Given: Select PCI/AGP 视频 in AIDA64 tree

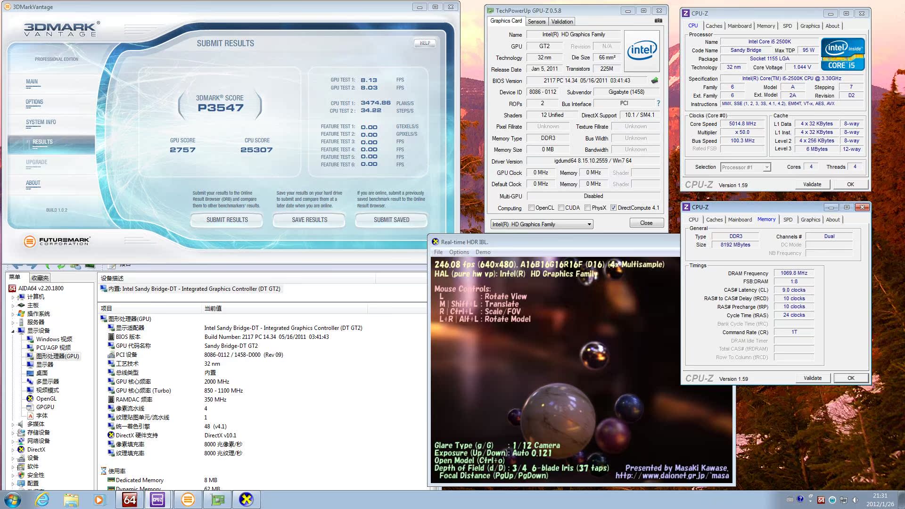Looking at the screenshot, I should [x=54, y=348].
